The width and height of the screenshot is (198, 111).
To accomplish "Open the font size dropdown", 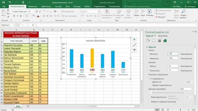I will (34, 11).
